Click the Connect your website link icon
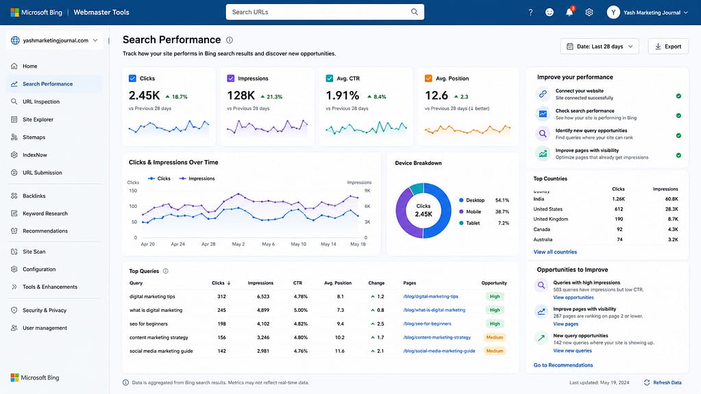The height and width of the screenshot is (394, 701). 542,94
